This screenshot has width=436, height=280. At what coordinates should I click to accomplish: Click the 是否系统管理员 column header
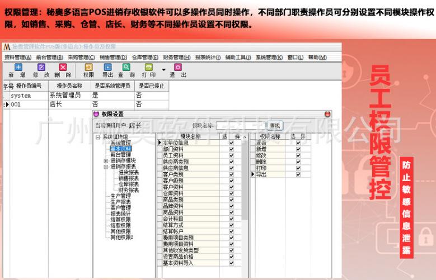[112, 86]
